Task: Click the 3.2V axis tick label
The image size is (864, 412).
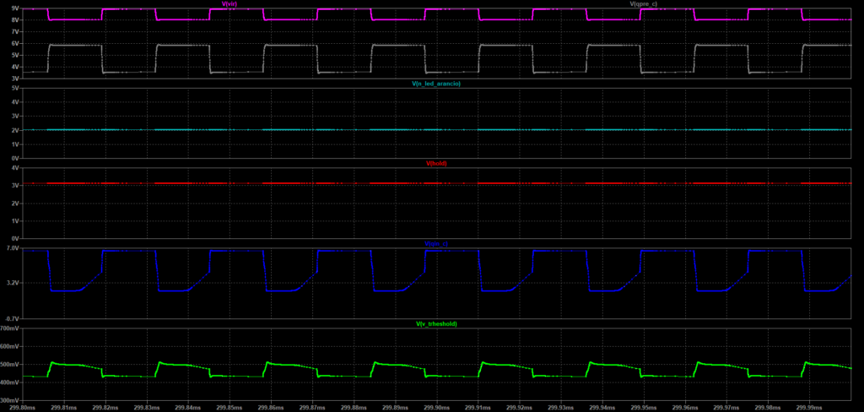Action: (x=13, y=283)
